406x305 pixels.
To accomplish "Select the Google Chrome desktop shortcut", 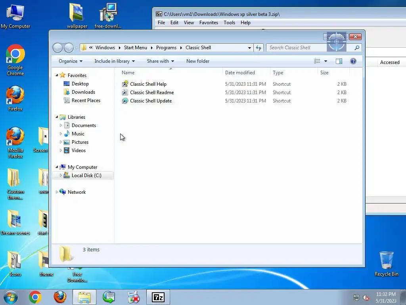I will [15, 60].
